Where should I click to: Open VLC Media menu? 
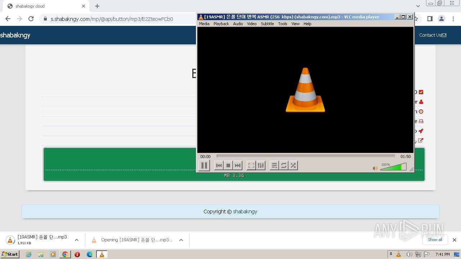(x=204, y=24)
